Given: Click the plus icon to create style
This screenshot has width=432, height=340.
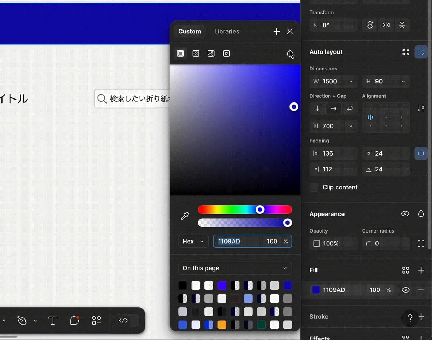Looking at the screenshot, I should click(x=276, y=32).
